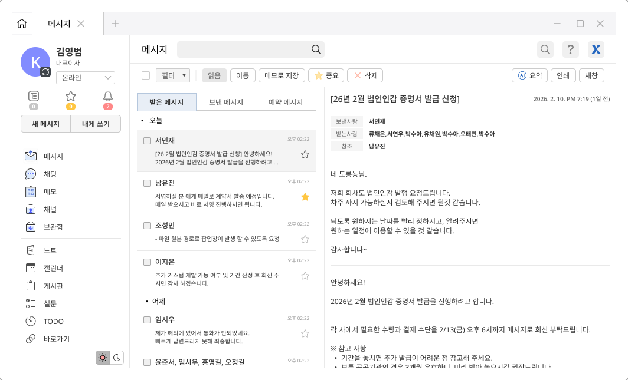Click the notification bell showing 2 alerts
The image size is (628, 380).
click(x=108, y=95)
